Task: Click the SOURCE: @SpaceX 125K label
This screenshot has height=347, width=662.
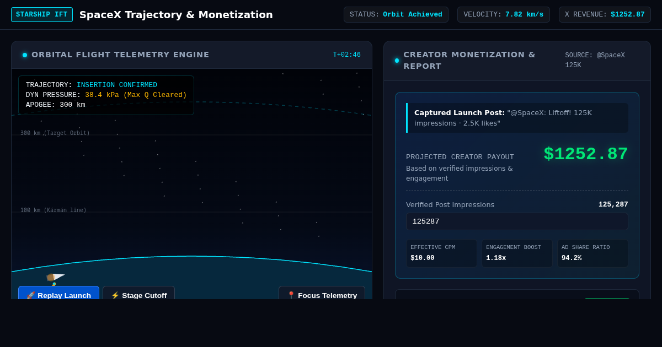Action: pos(595,61)
